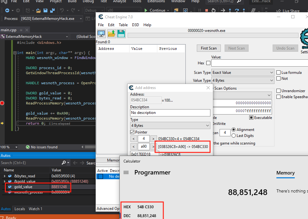Save current file in Visual Studio toolbar

click(45, 10)
